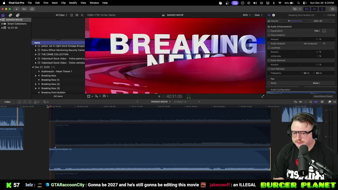
Task: Select the Breaking Point Bulletin browser clip
Action: coord(58,92)
